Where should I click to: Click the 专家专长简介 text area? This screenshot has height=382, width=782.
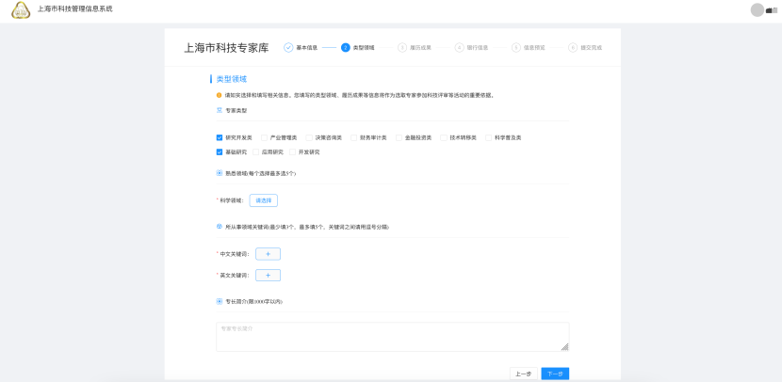tap(391, 337)
